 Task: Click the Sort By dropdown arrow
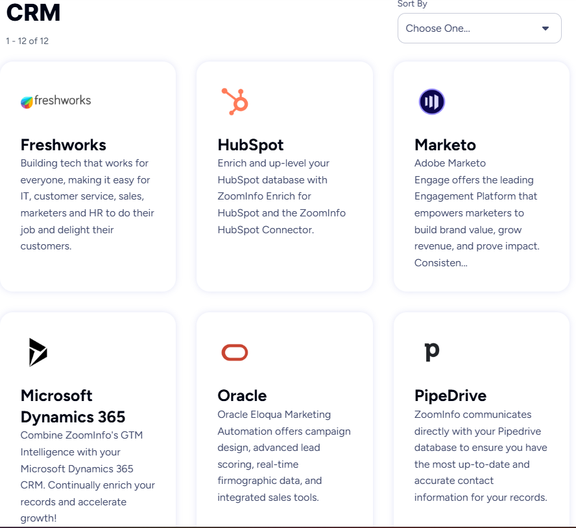[x=546, y=29]
